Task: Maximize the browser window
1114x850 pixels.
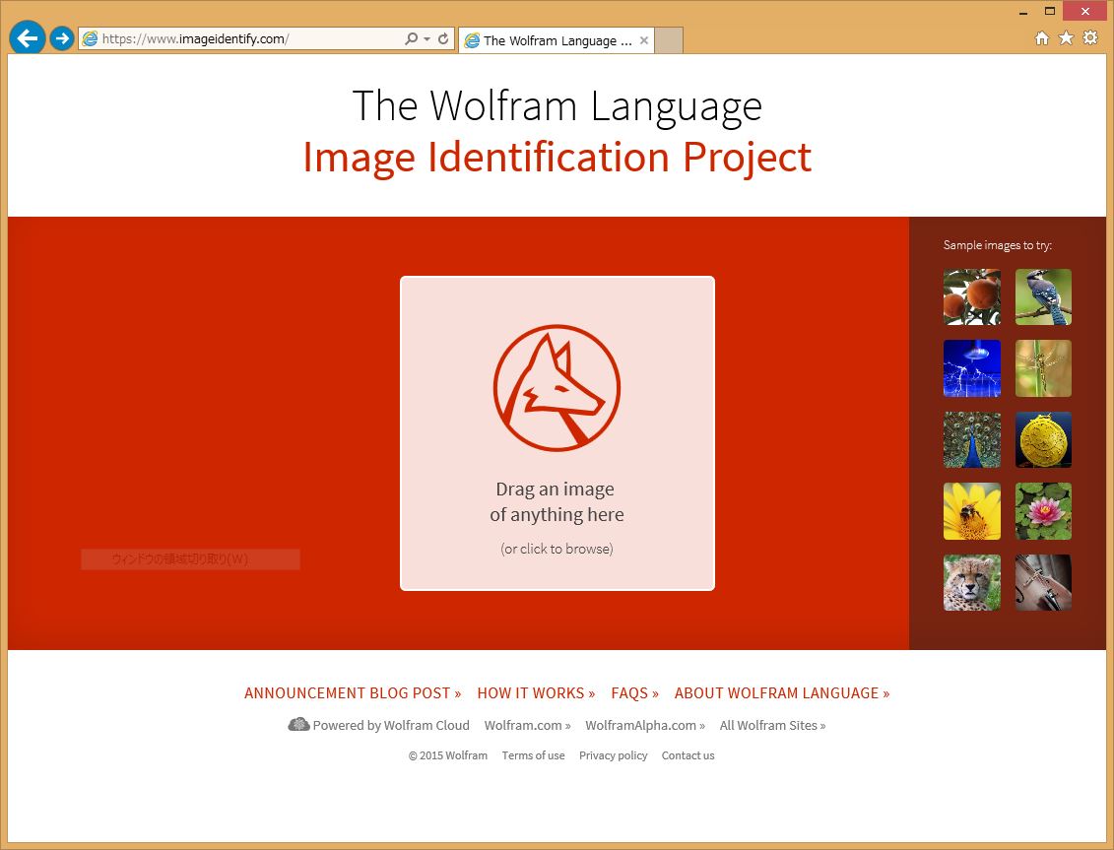Action: (x=1049, y=11)
